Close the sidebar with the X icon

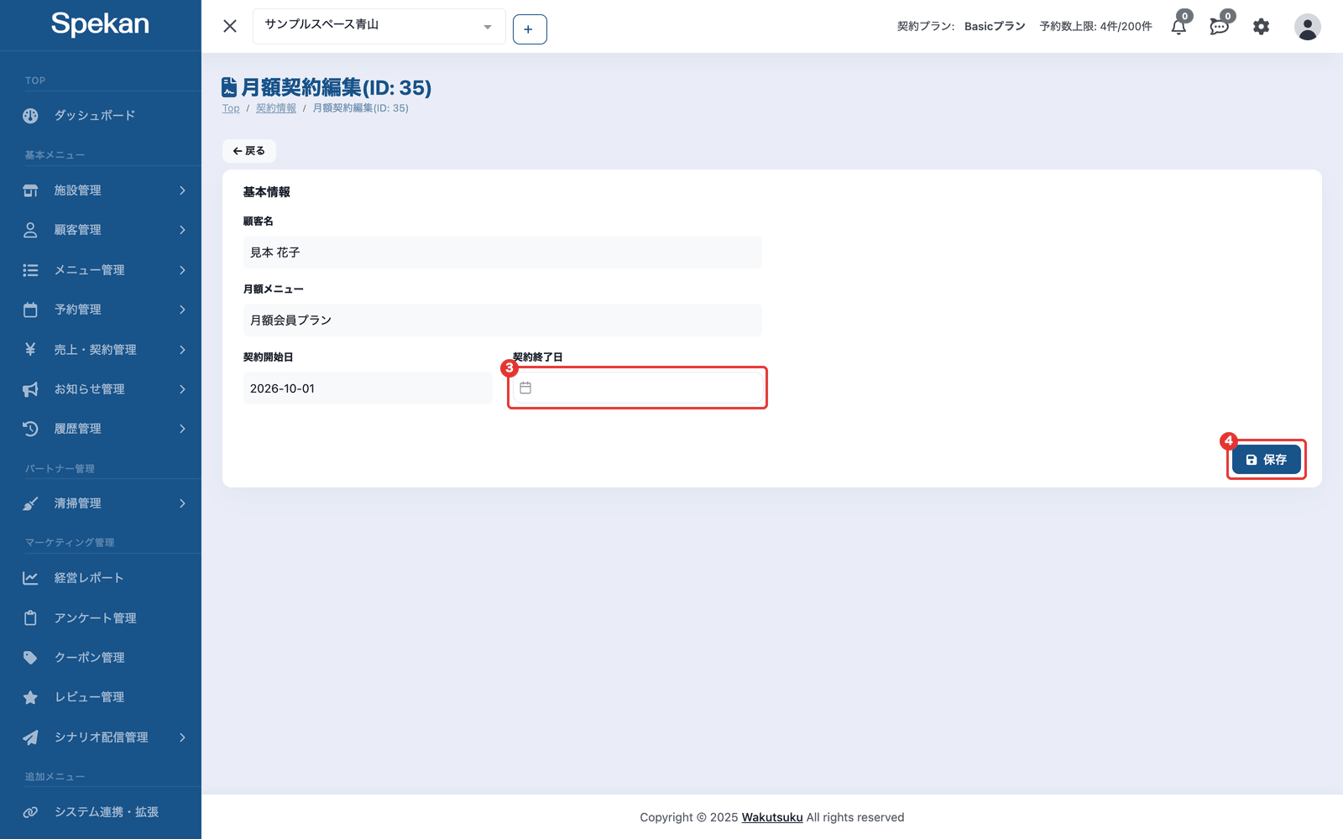click(x=230, y=26)
